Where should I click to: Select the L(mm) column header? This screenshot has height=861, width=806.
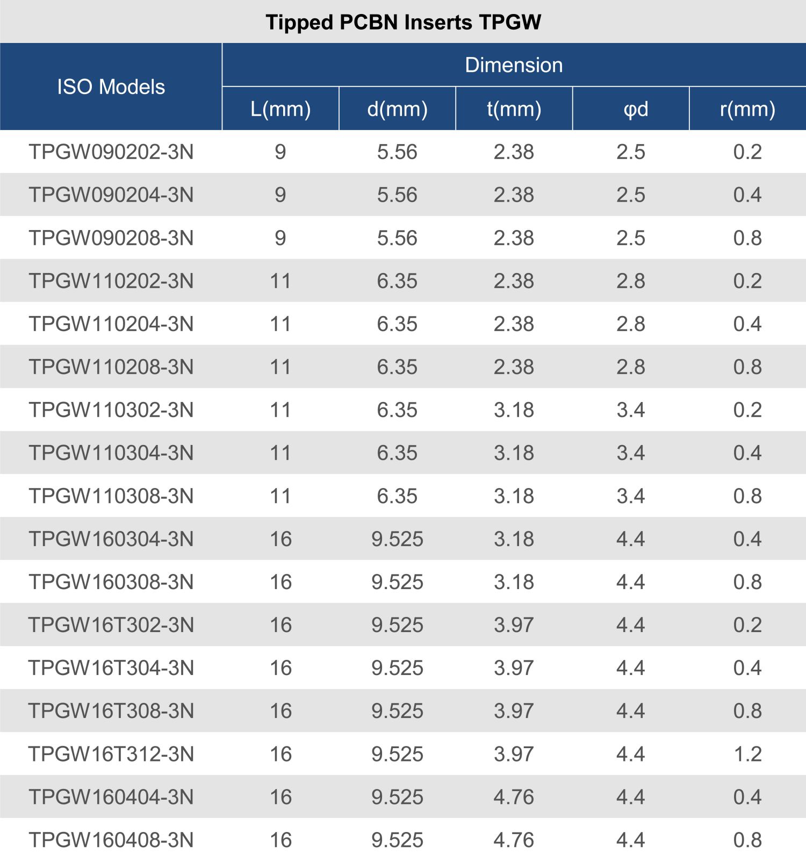point(280,109)
